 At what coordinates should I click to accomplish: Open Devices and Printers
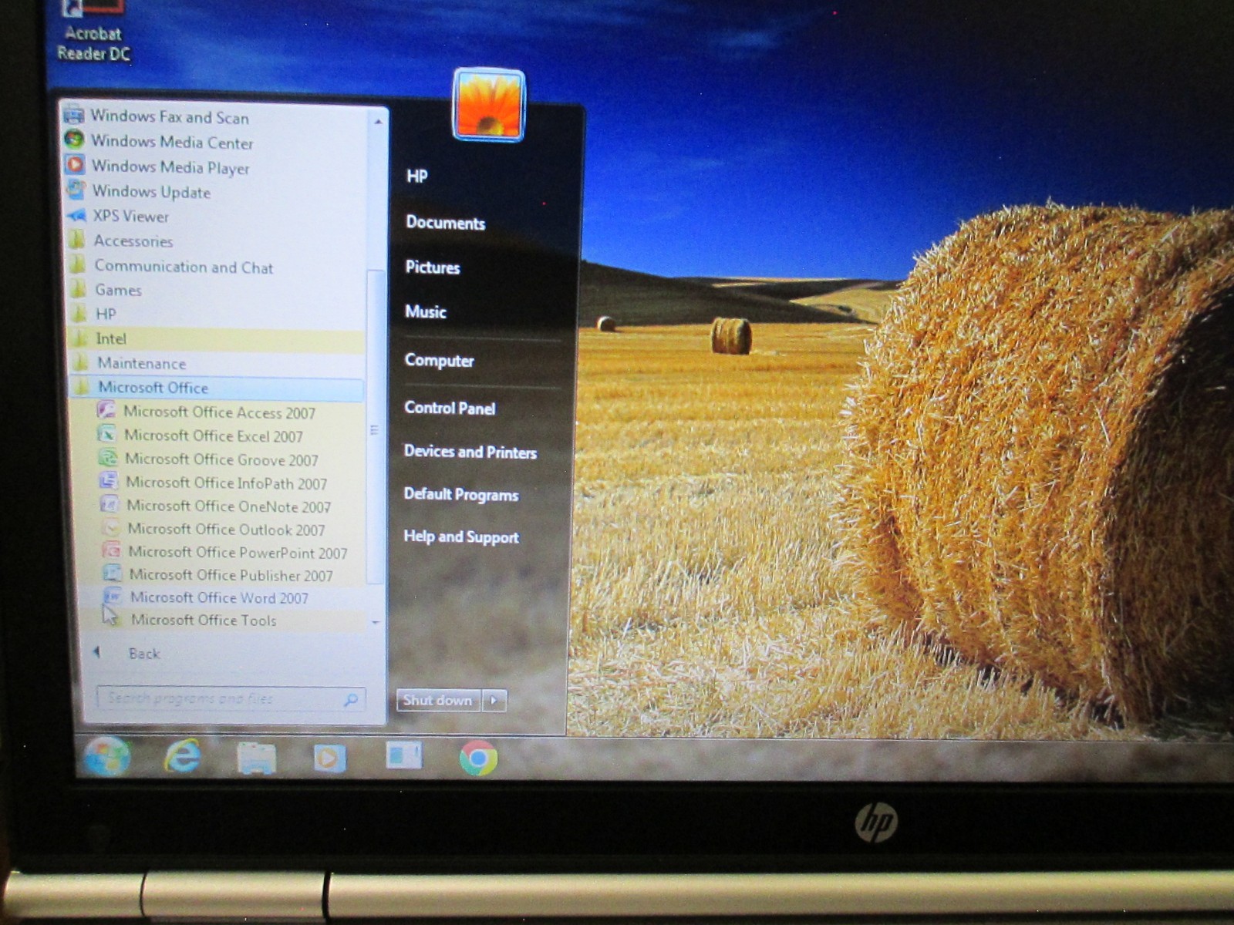click(x=470, y=452)
